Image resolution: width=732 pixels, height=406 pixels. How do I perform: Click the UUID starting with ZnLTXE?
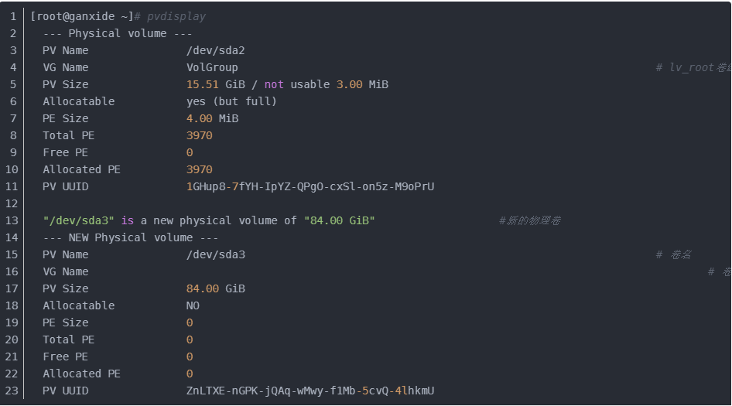click(x=310, y=391)
